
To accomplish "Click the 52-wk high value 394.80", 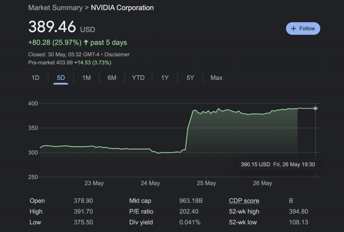I will click(299, 211).
